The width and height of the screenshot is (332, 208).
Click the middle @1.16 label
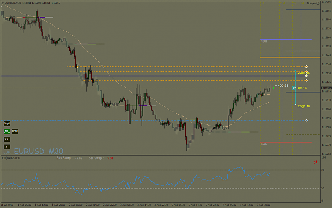coord(302,88)
